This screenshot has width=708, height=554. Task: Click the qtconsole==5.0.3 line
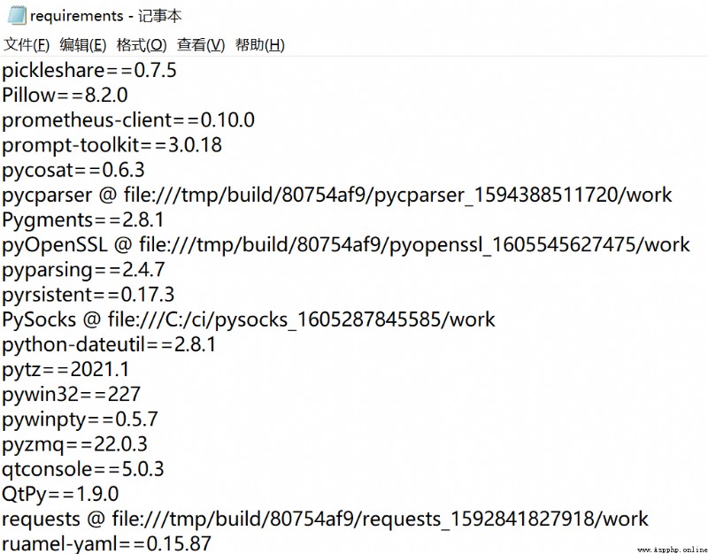click(82, 469)
